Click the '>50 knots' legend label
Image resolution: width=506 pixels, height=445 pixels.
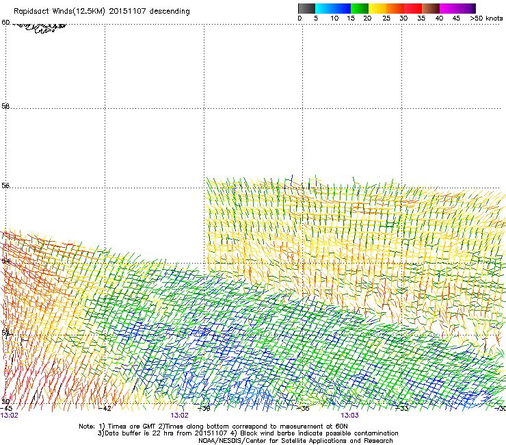486,18
